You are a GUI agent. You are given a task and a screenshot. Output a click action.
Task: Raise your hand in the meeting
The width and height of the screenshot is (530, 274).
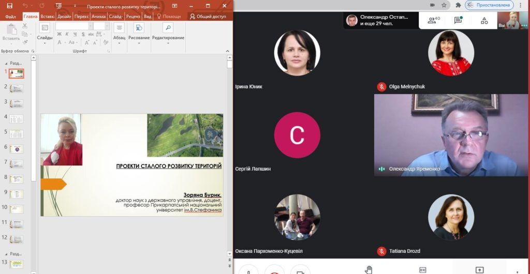(x=369, y=269)
